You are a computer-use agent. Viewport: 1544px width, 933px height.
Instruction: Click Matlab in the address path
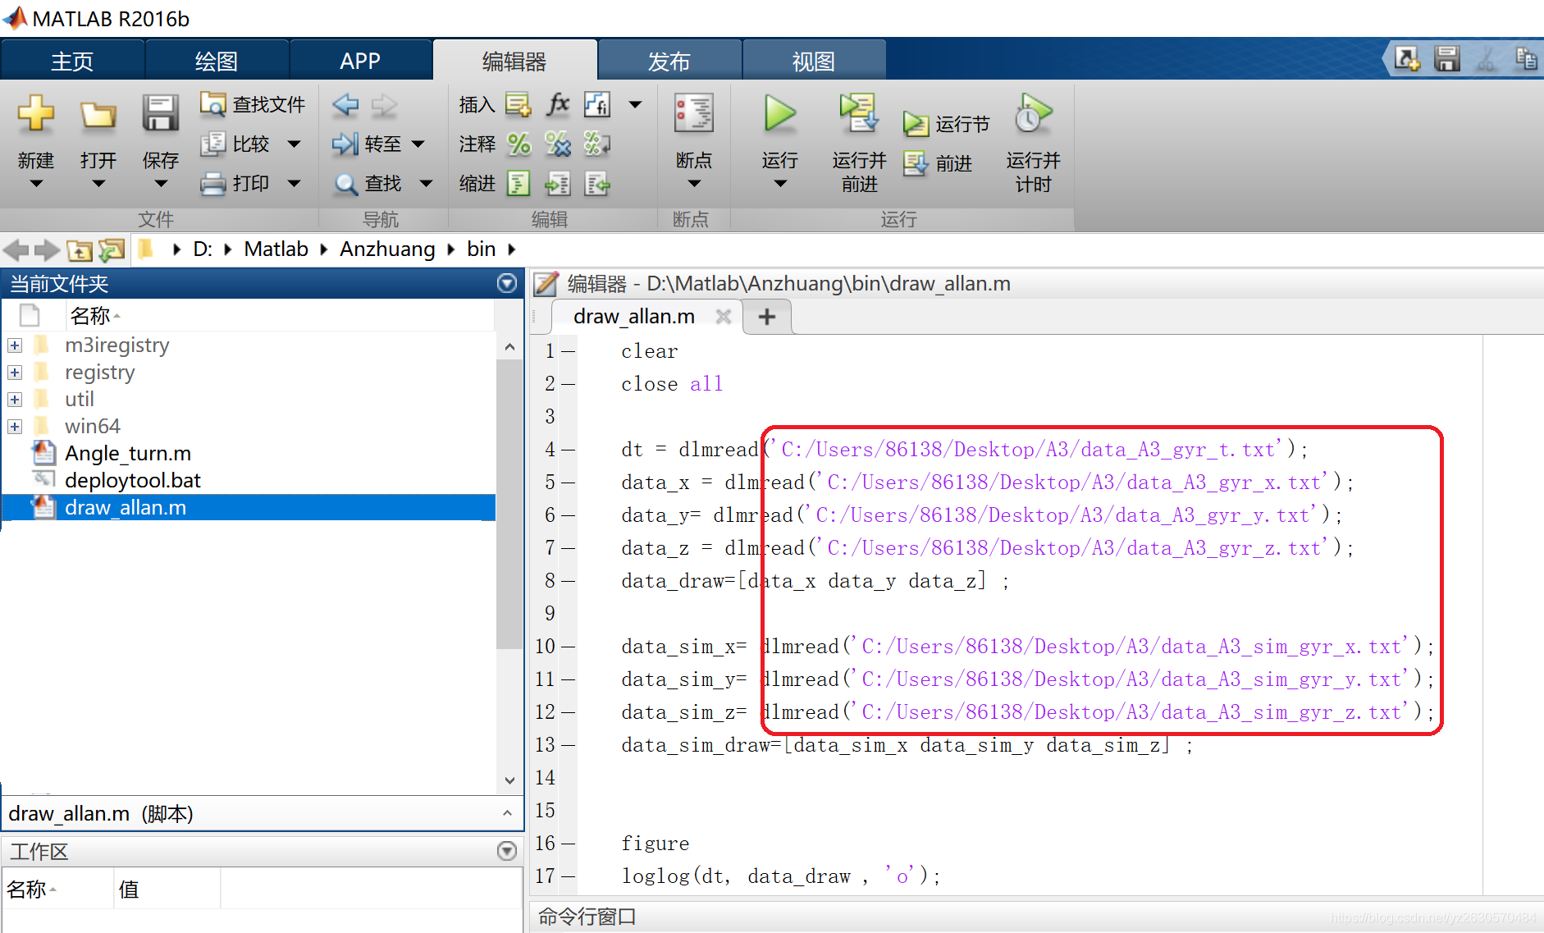pyautogui.click(x=276, y=249)
